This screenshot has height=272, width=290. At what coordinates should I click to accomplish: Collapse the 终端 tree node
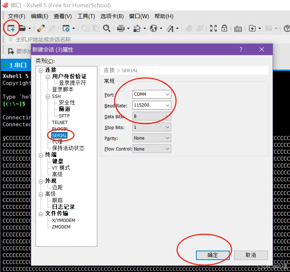[x=41, y=155]
